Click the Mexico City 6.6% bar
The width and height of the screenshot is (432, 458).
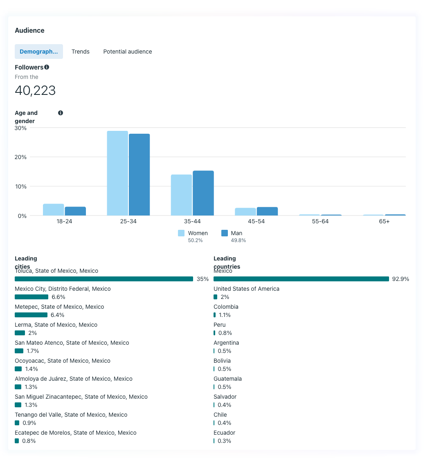pos(32,297)
